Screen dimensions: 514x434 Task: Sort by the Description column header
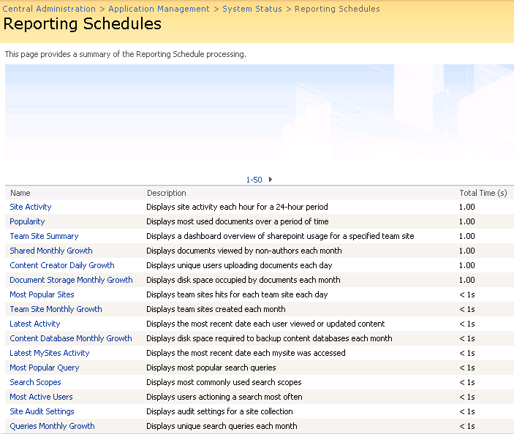[166, 193]
